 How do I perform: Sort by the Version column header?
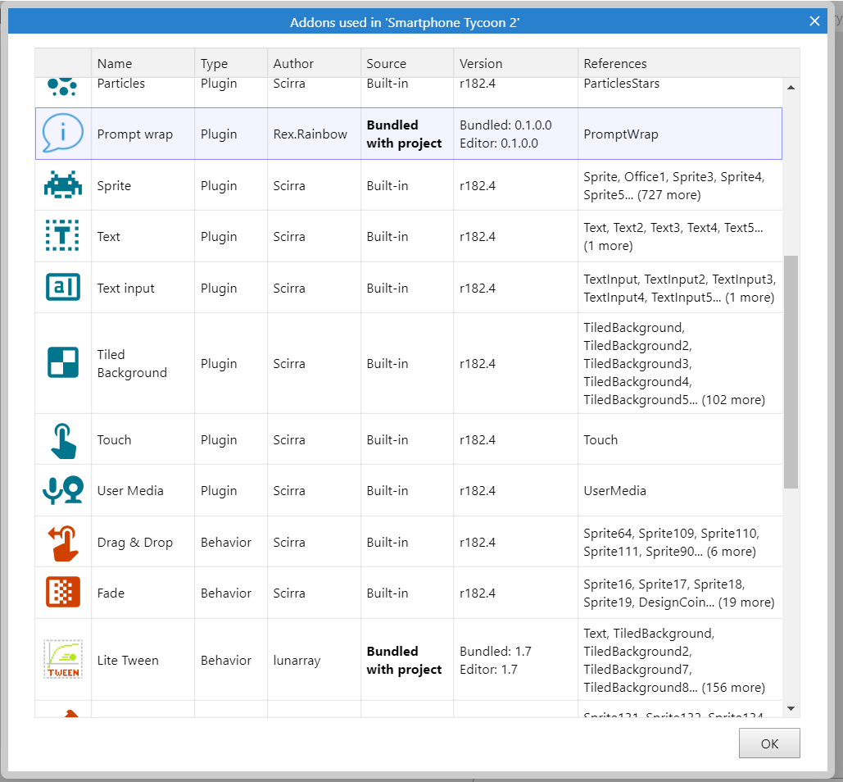(x=515, y=63)
